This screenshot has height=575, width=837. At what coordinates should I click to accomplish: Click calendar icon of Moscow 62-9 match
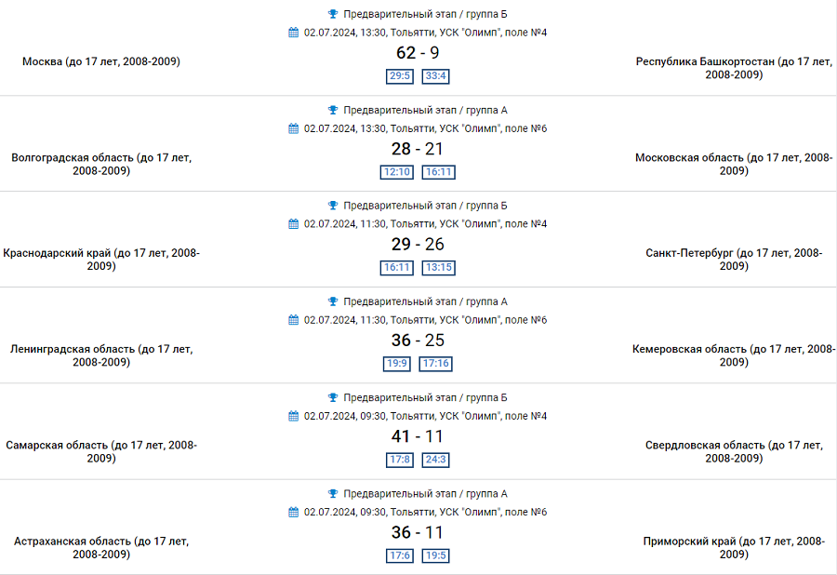(x=294, y=33)
